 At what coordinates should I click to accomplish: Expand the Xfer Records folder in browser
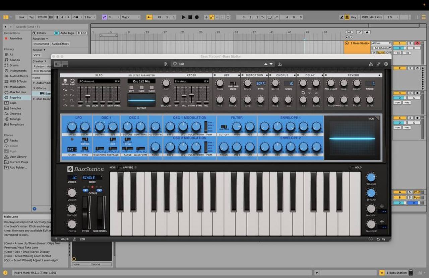pyautogui.click(x=34, y=99)
